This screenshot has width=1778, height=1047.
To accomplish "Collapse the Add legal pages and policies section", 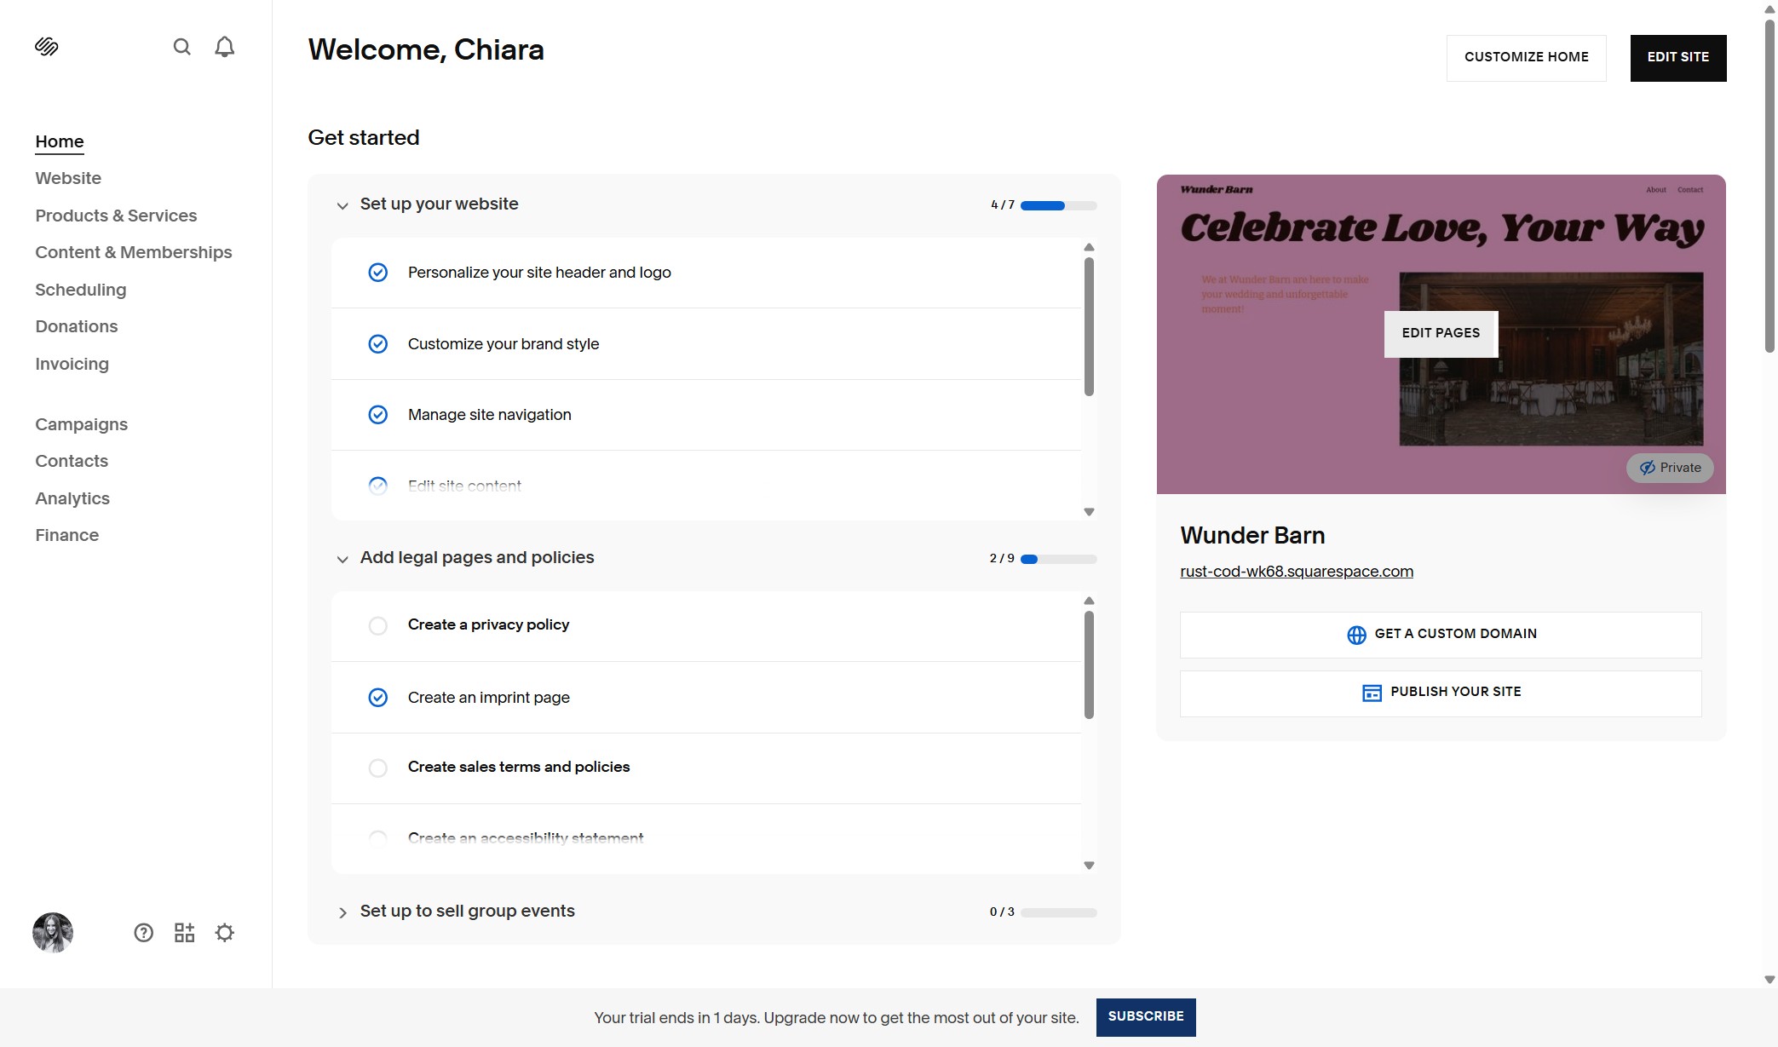I will tap(342, 560).
